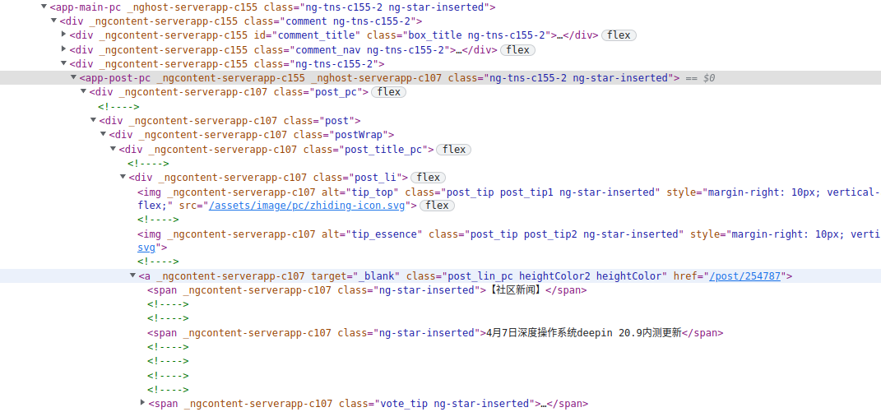Collapse the app-main-pc element node
This screenshot has height=412, width=881.
44,7
